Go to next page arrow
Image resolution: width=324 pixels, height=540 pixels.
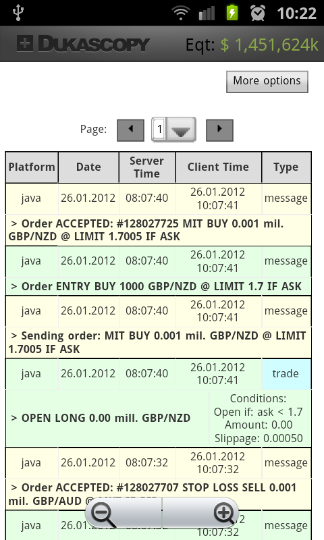(219, 130)
